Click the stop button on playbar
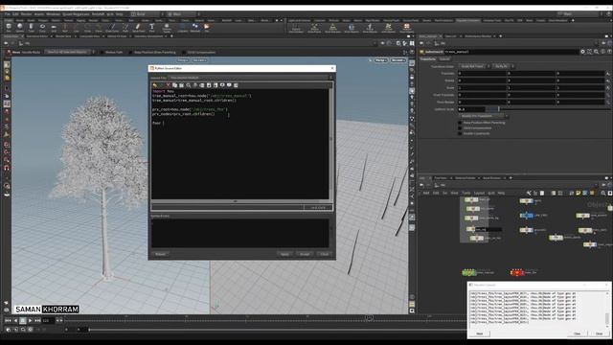 tap(23, 320)
